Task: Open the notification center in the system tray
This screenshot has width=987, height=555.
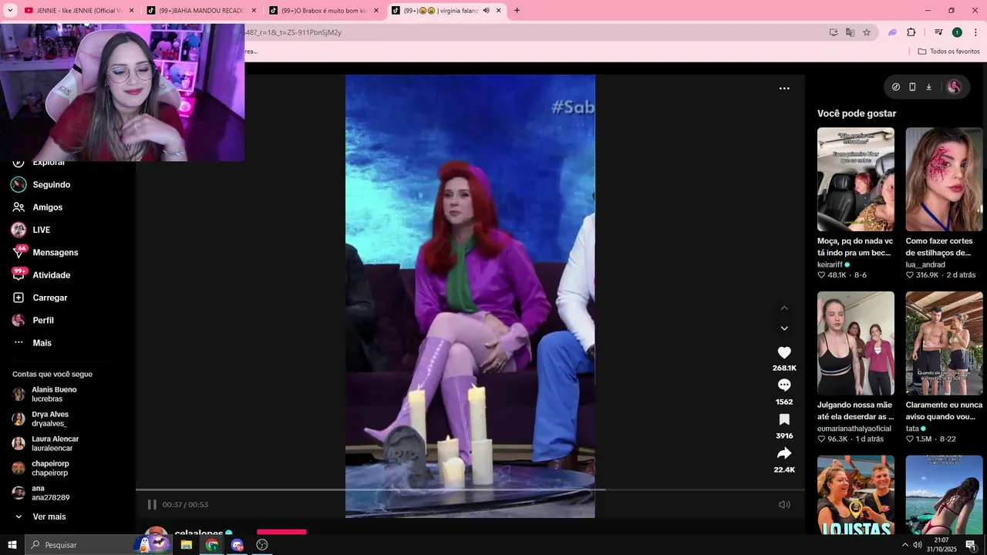Action: tap(970, 545)
